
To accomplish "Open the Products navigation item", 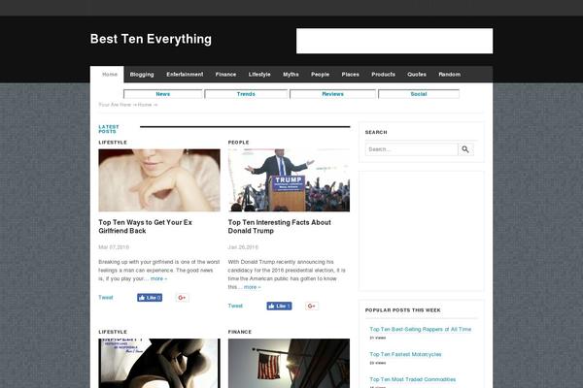I will (384, 75).
